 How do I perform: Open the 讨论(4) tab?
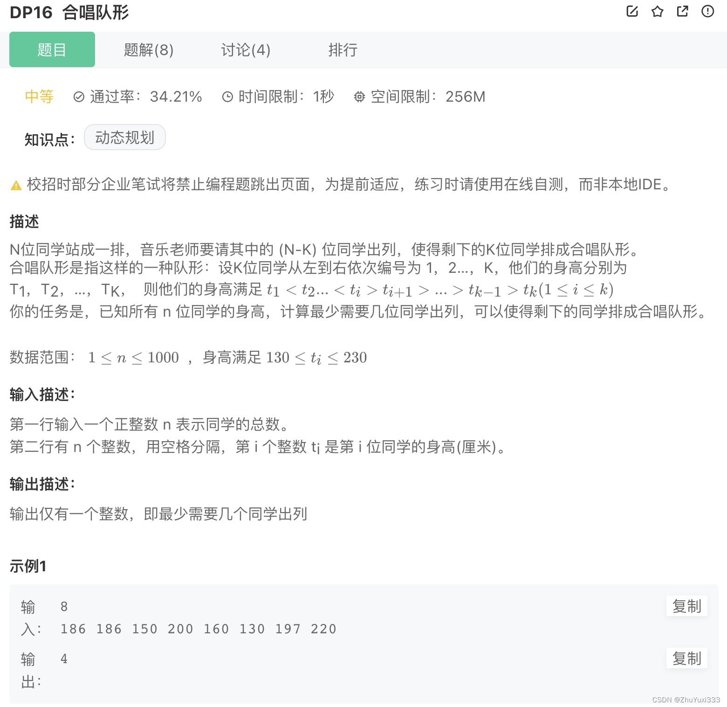pyautogui.click(x=246, y=49)
